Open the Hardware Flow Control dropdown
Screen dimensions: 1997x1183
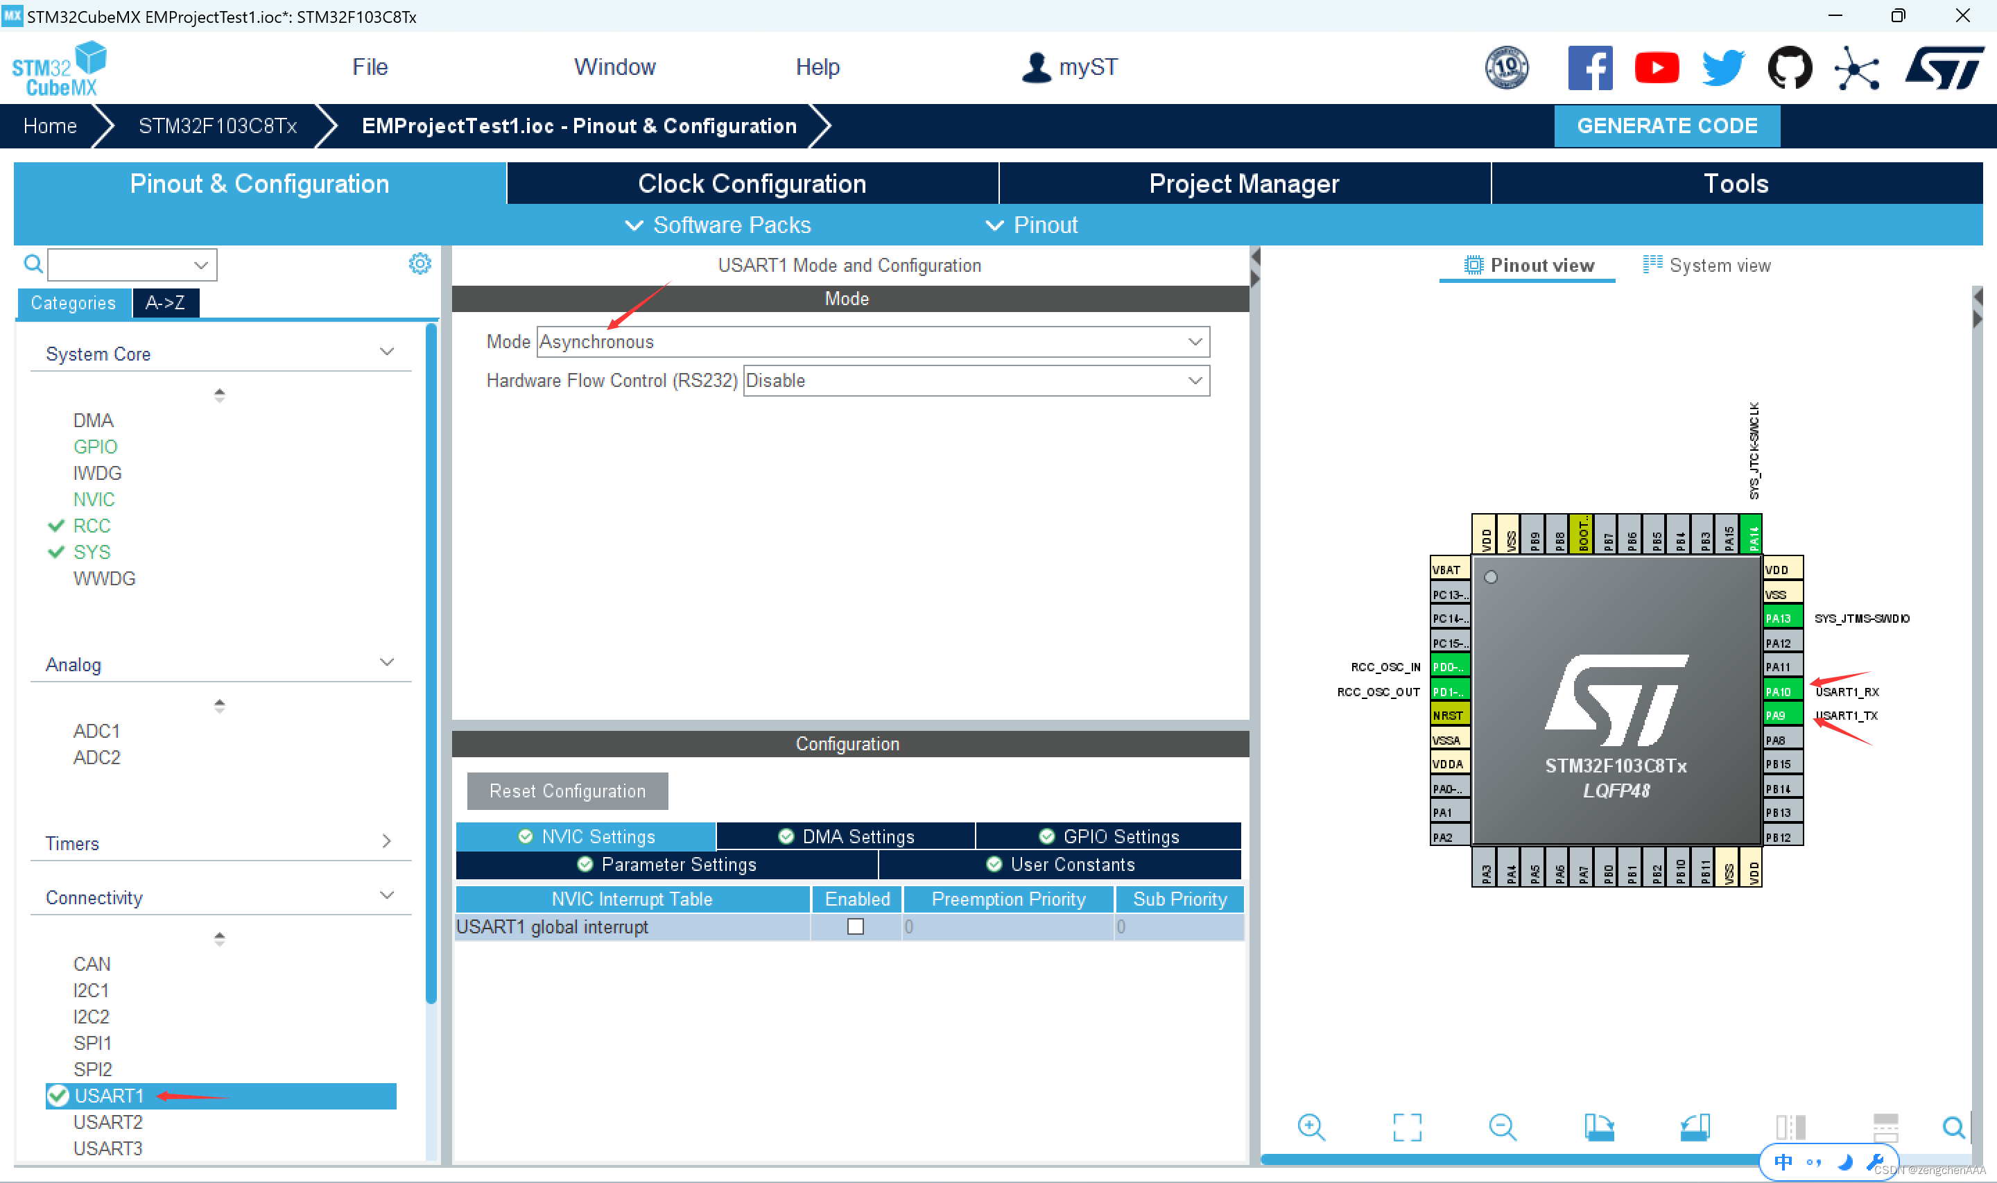976,380
